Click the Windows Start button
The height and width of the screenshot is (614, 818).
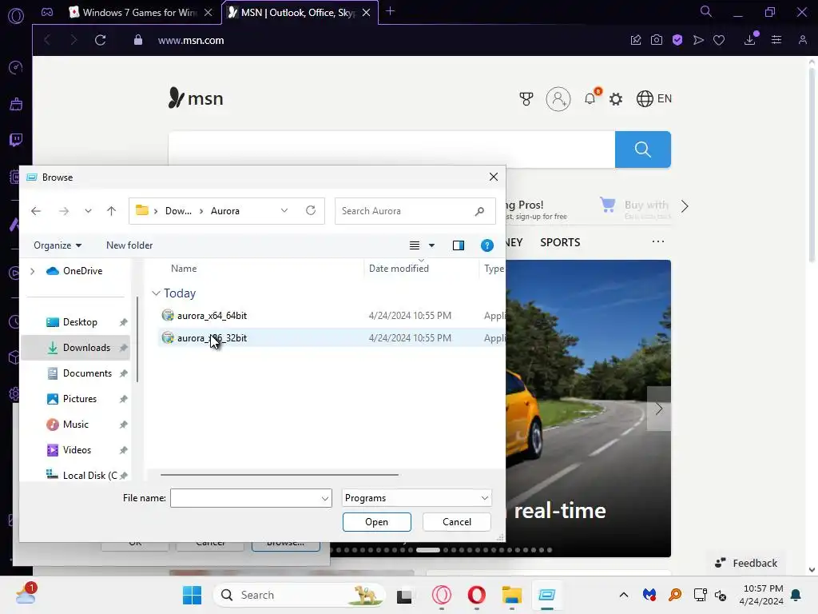(192, 595)
